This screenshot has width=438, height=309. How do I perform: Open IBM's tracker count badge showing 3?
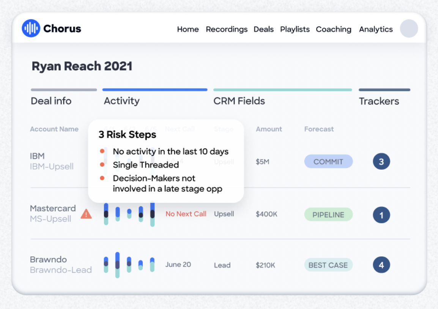[x=381, y=161]
